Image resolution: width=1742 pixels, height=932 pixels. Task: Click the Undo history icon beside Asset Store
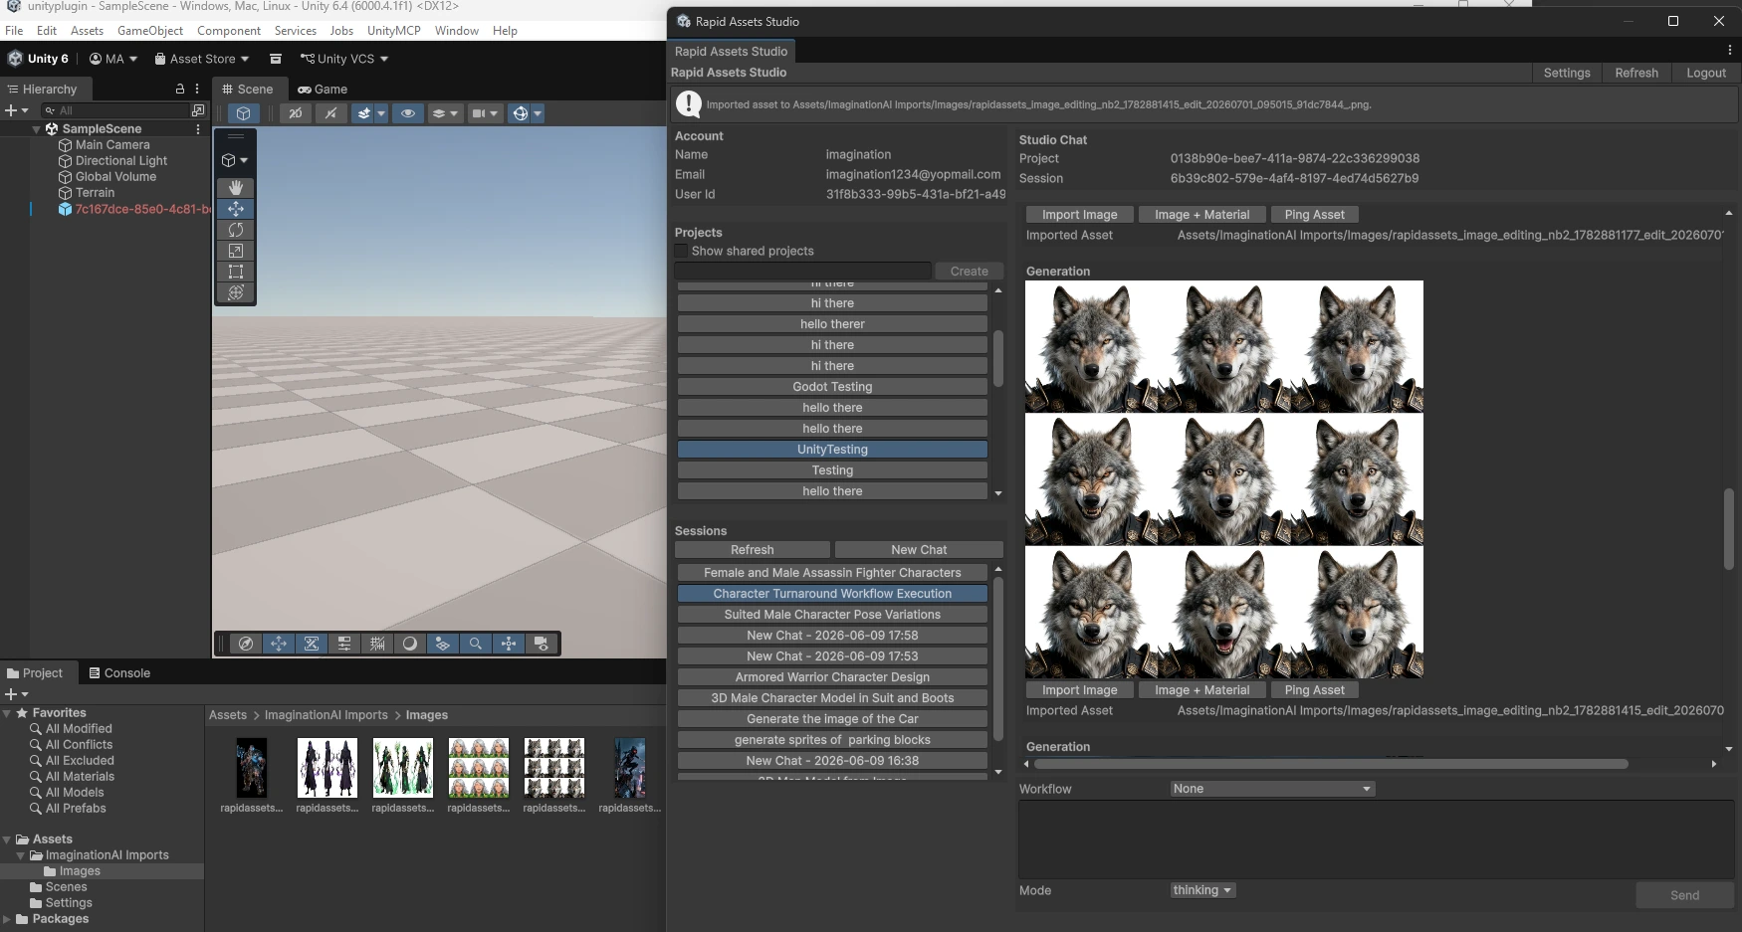276,59
